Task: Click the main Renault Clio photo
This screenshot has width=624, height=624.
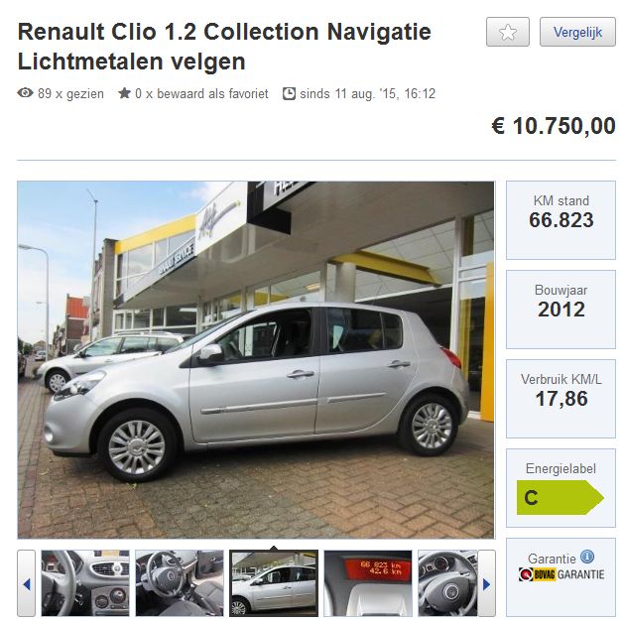Action: (256, 360)
